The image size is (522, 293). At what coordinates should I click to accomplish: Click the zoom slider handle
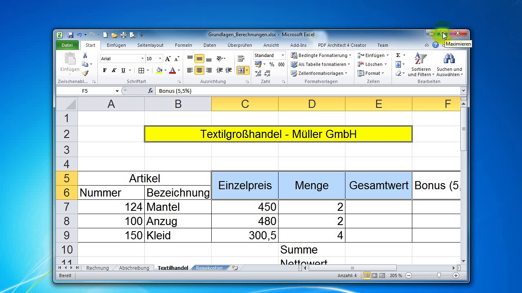tap(439, 276)
